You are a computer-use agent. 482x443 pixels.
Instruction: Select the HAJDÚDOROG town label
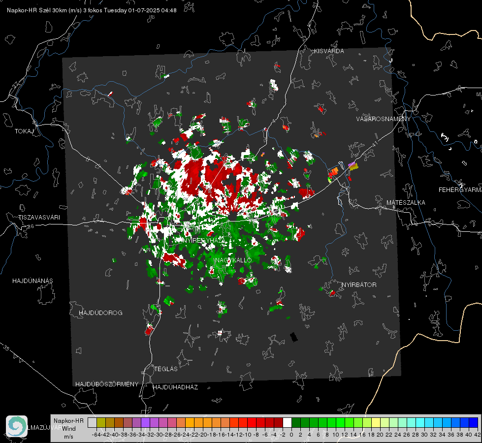pos(100,313)
